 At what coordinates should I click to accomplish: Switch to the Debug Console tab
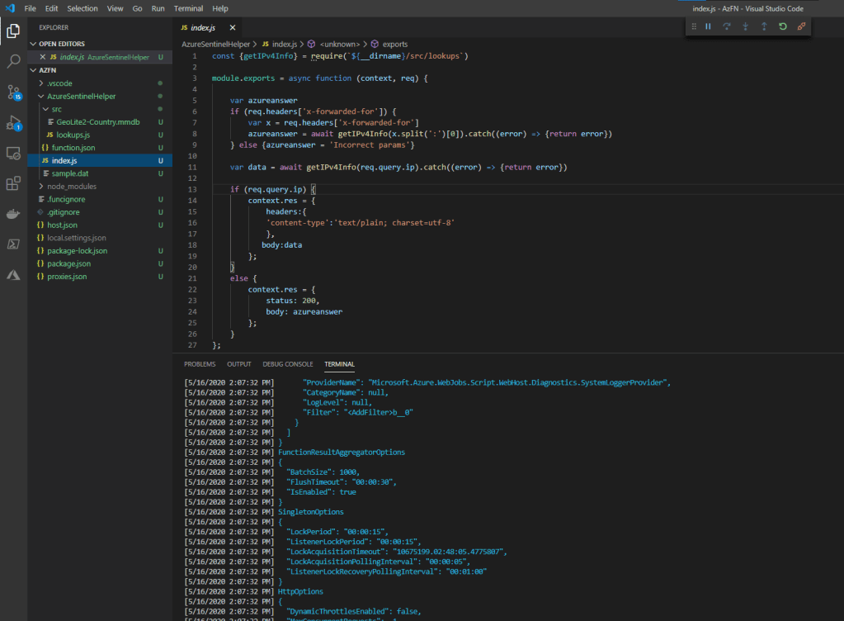coord(287,364)
